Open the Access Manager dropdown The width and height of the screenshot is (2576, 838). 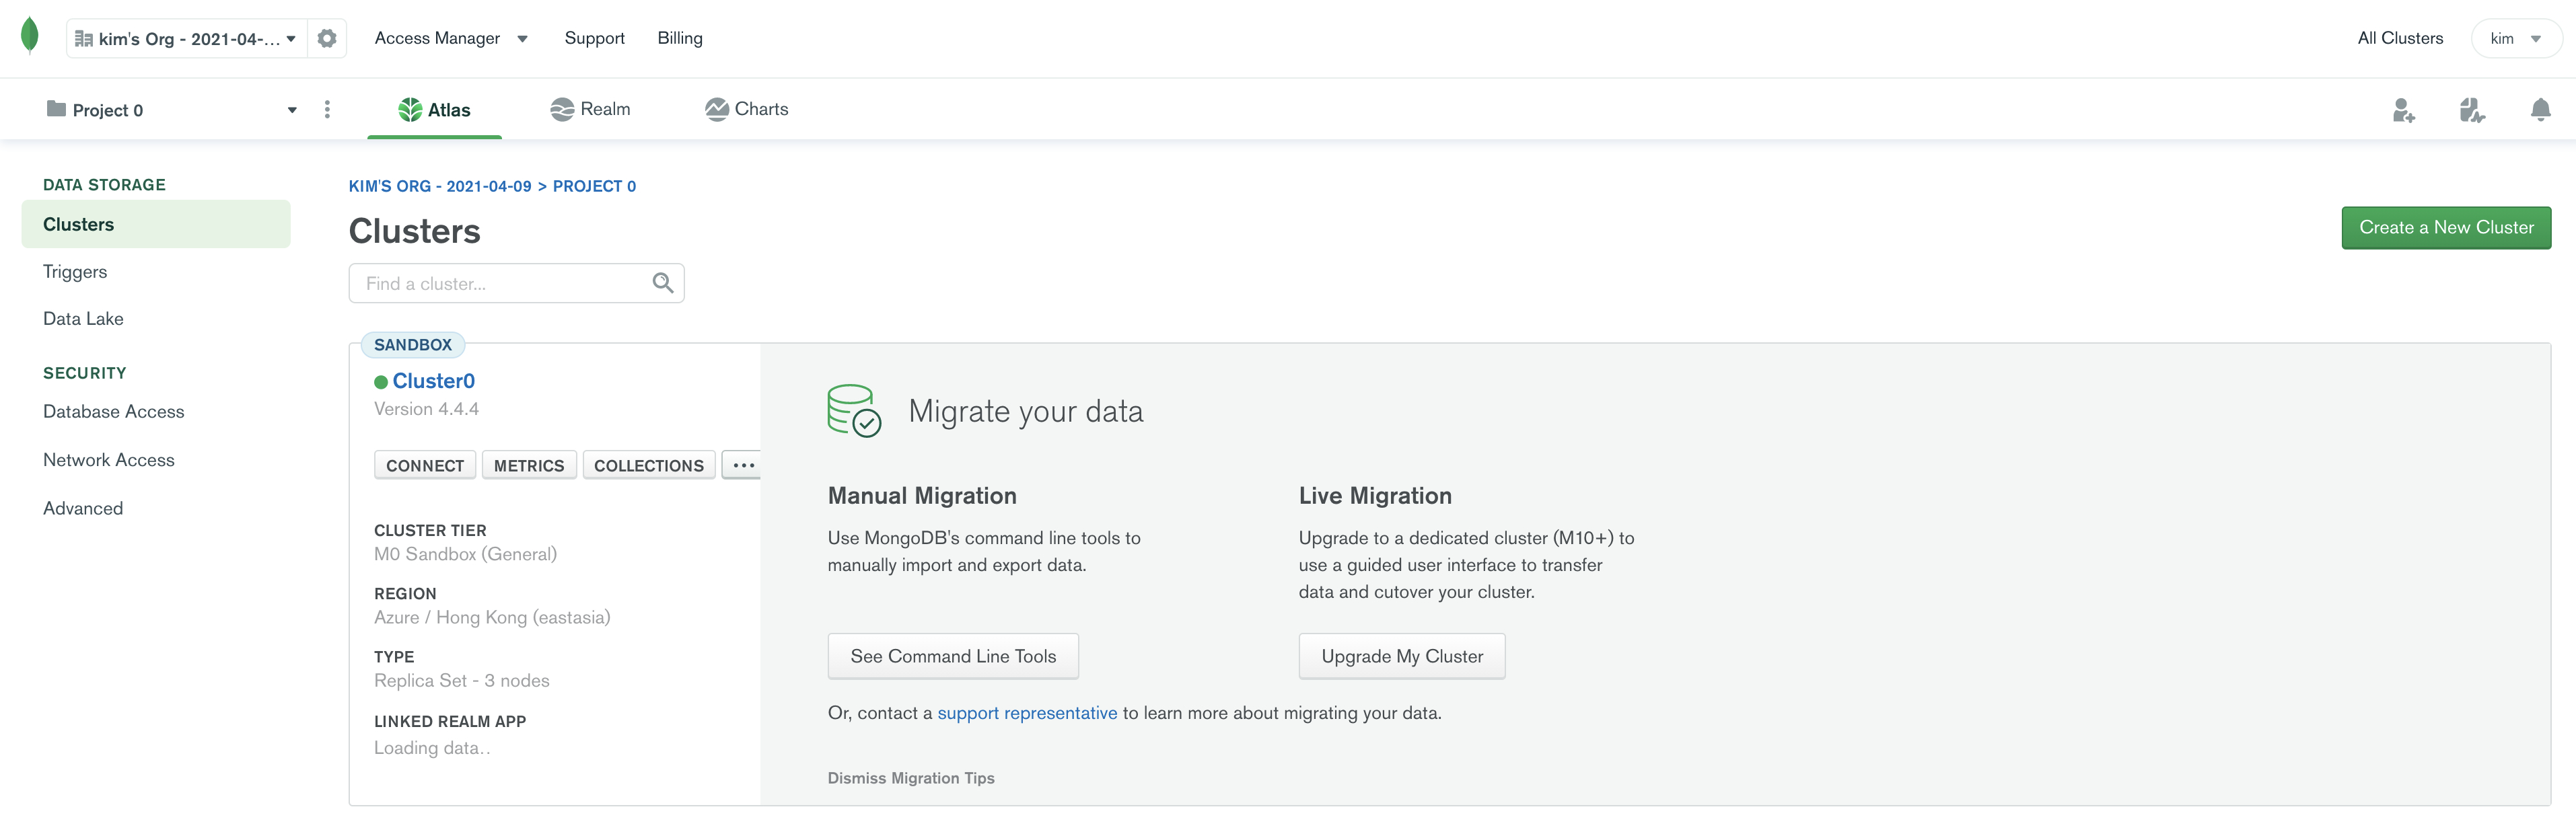tap(451, 38)
